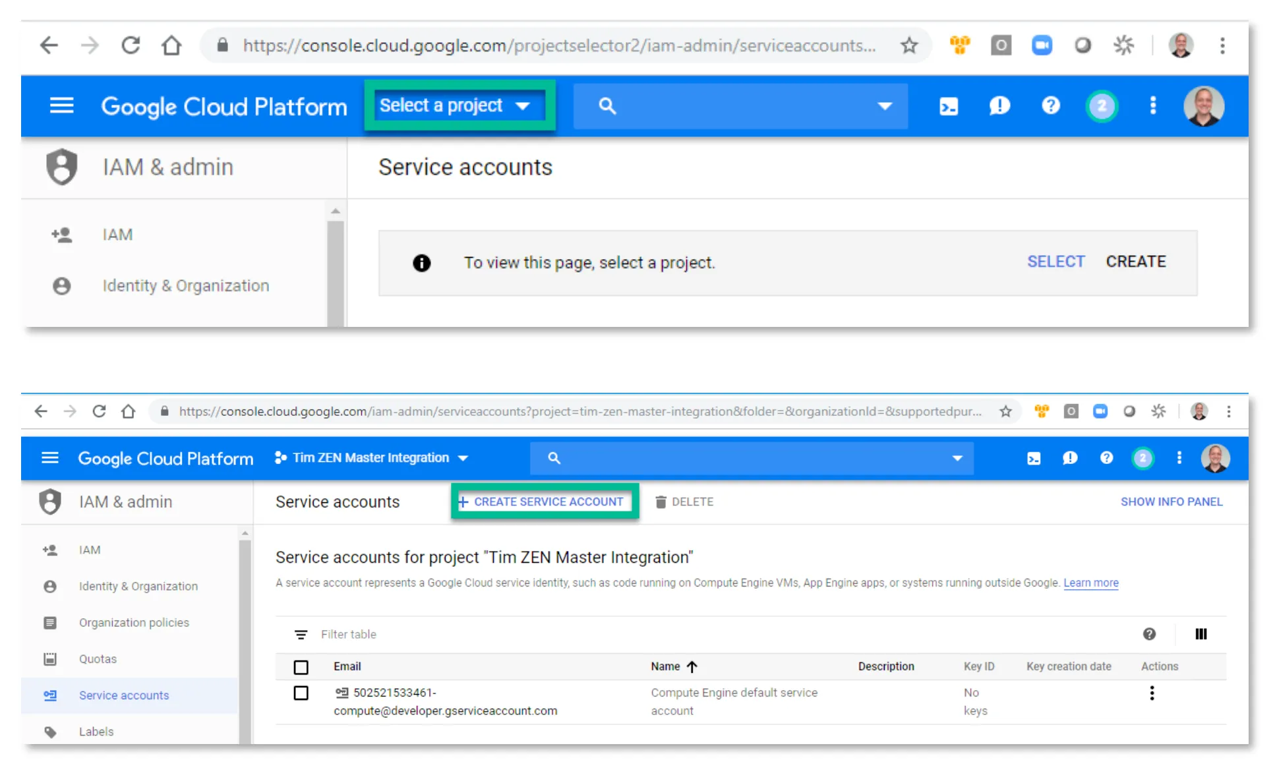Sort by the Name column
The height and width of the screenshot is (779, 1275).
[x=674, y=666]
